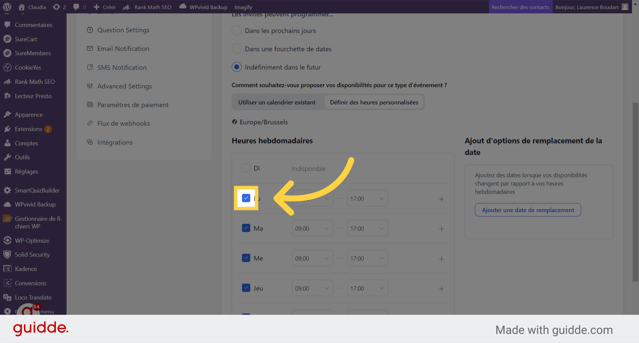Click the page vertical scrollbar
The image size is (639, 343).
[636, 192]
